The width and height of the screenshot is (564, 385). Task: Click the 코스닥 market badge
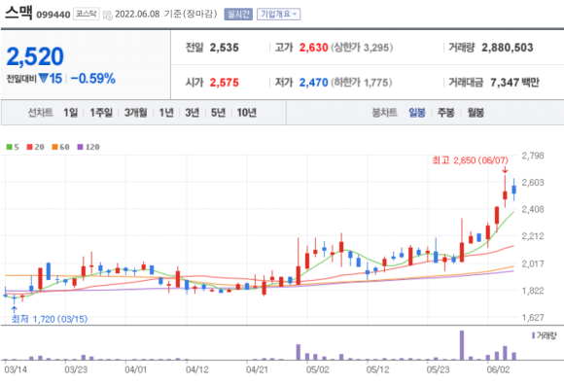point(87,14)
